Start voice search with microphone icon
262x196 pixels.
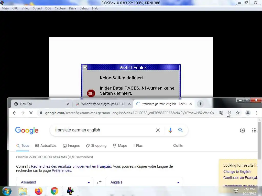click(x=170, y=130)
